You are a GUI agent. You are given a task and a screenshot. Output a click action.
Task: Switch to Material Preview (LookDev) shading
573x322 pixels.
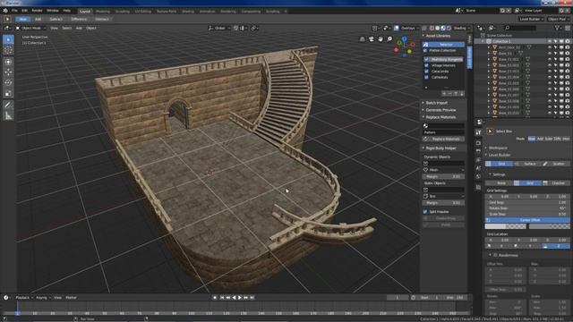443,28
